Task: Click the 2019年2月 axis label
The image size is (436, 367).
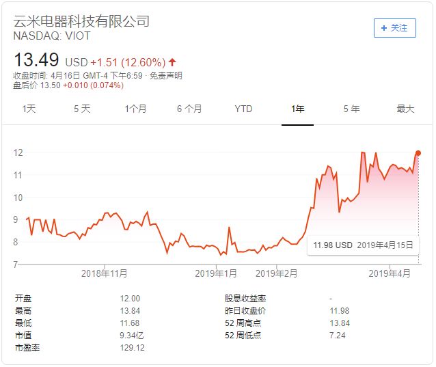Action: point(276,273)
